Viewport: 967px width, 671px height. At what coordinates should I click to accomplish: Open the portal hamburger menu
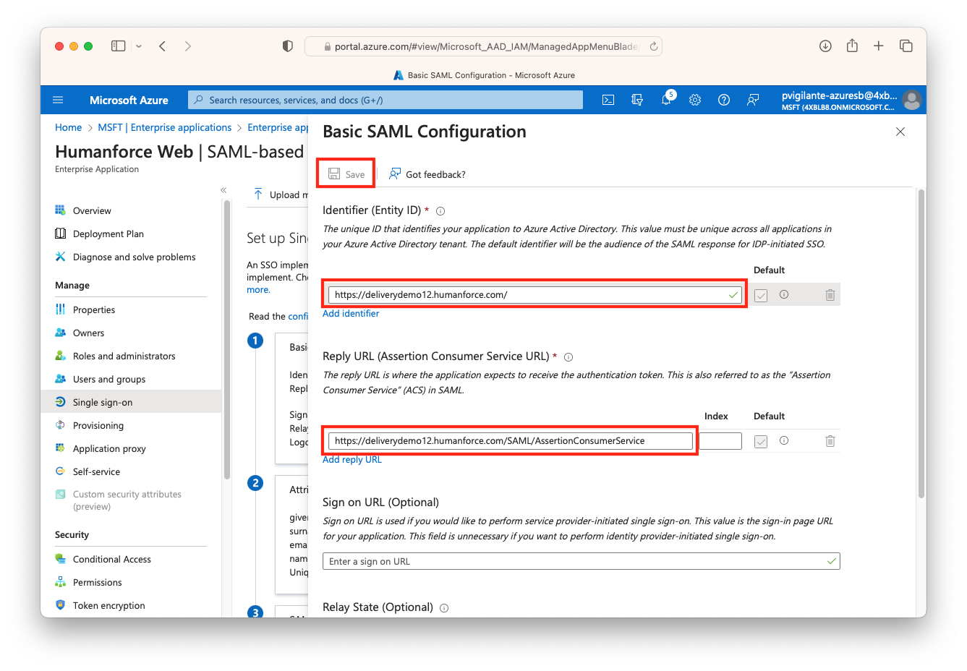click(58, 100)
